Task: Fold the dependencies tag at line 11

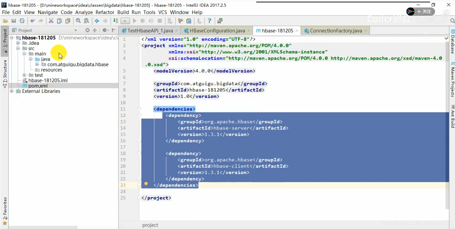Action: [139, 109]
